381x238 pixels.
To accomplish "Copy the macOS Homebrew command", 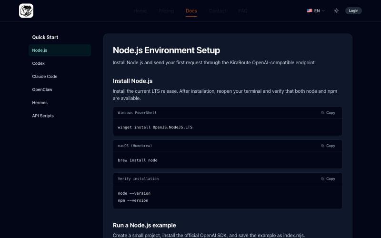I will click(328, 146).
